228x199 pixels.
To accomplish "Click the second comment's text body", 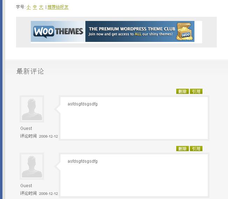I will coord(83,161).
